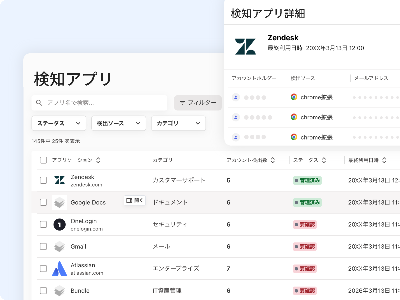The image size is (400, 300).
Task: Click the Zendesk logo in detail panel
Action: (x=245, y=47)
